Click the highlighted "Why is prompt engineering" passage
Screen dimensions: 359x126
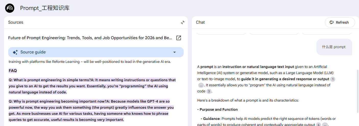point(91,110)
